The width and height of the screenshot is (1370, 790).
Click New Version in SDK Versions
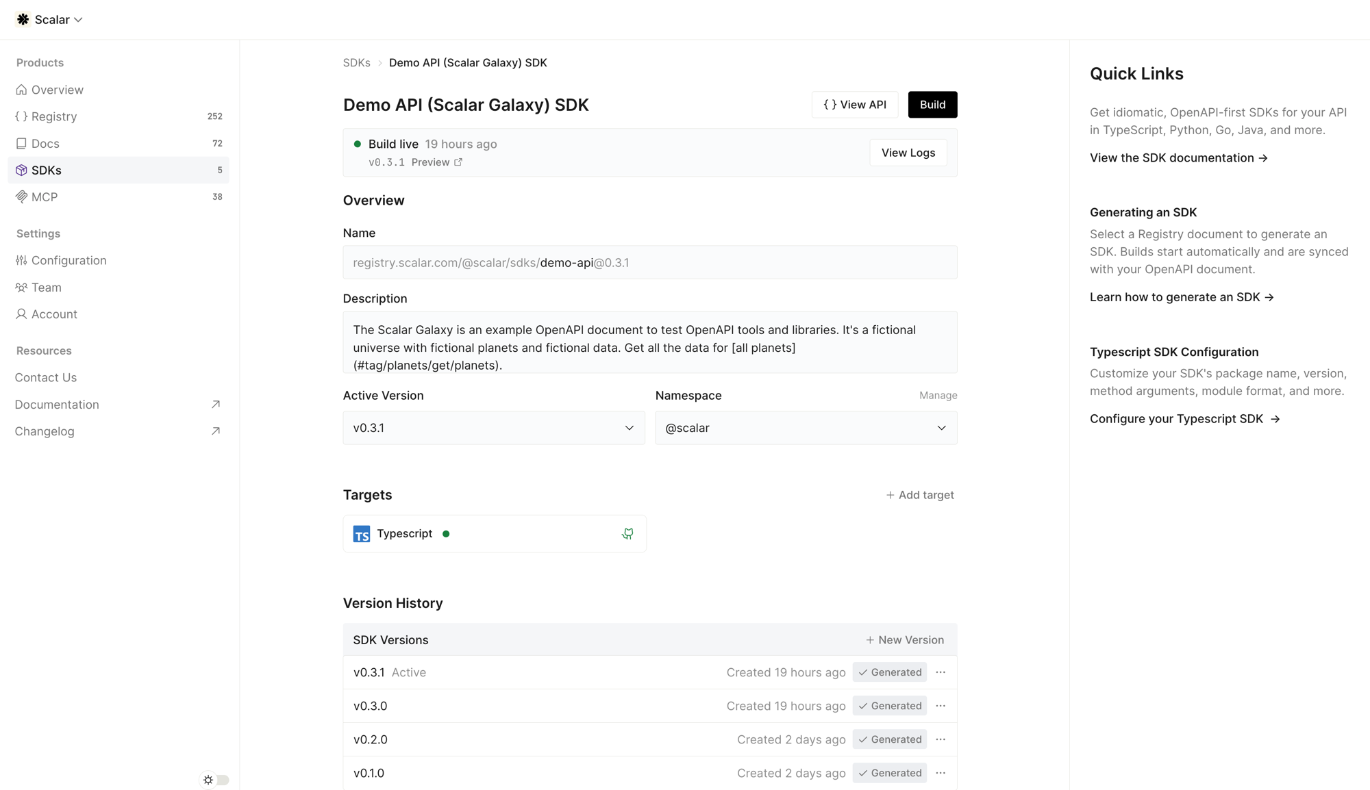(904, 640)
